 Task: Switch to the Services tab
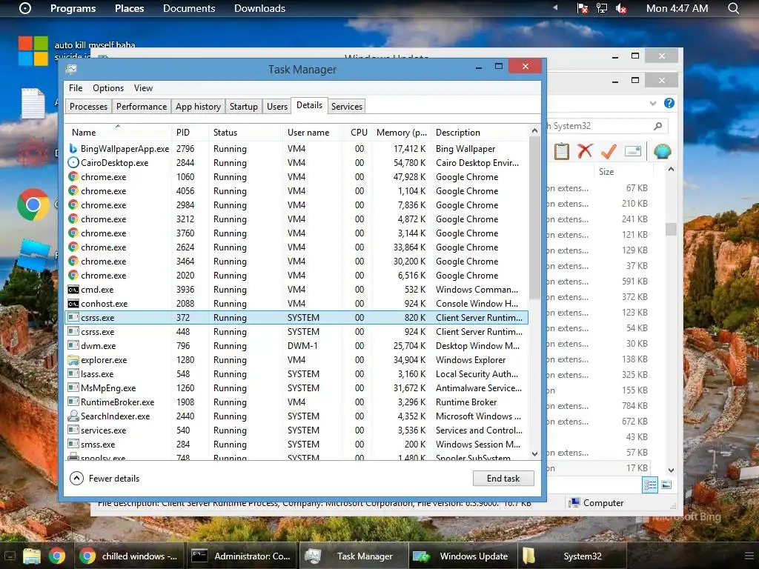[347, 107]
